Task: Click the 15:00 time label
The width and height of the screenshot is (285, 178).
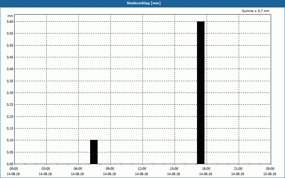Action: click(x=174, y=169)
